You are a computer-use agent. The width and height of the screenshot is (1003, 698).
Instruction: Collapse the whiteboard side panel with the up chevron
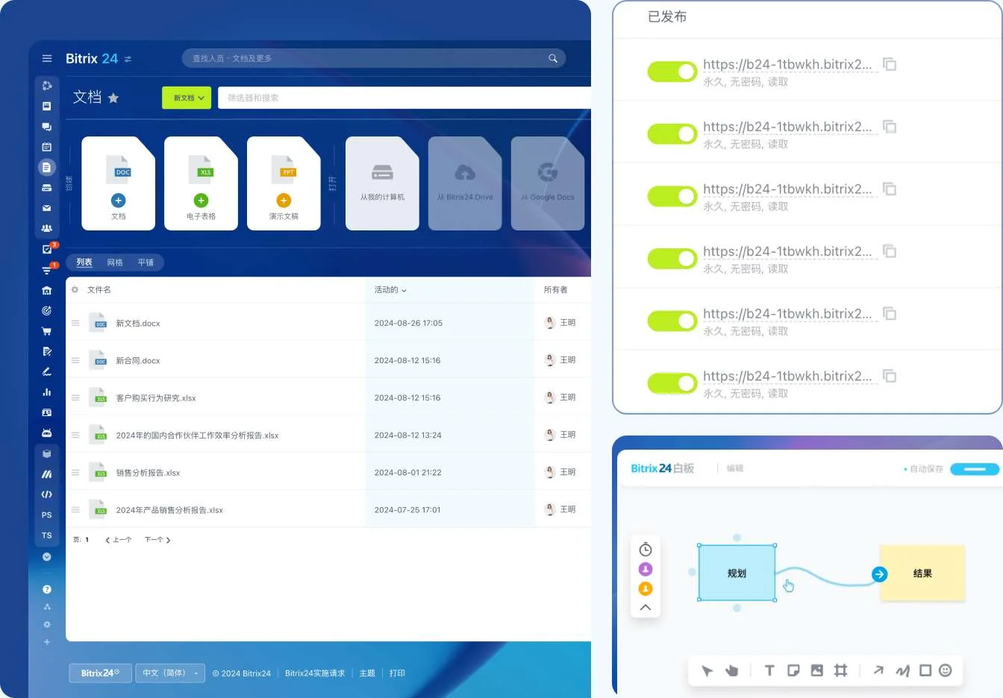point(646,608)
